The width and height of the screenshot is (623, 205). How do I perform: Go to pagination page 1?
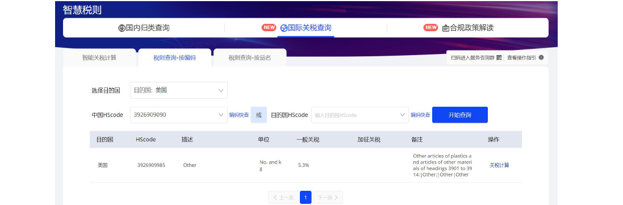point(306,198)
